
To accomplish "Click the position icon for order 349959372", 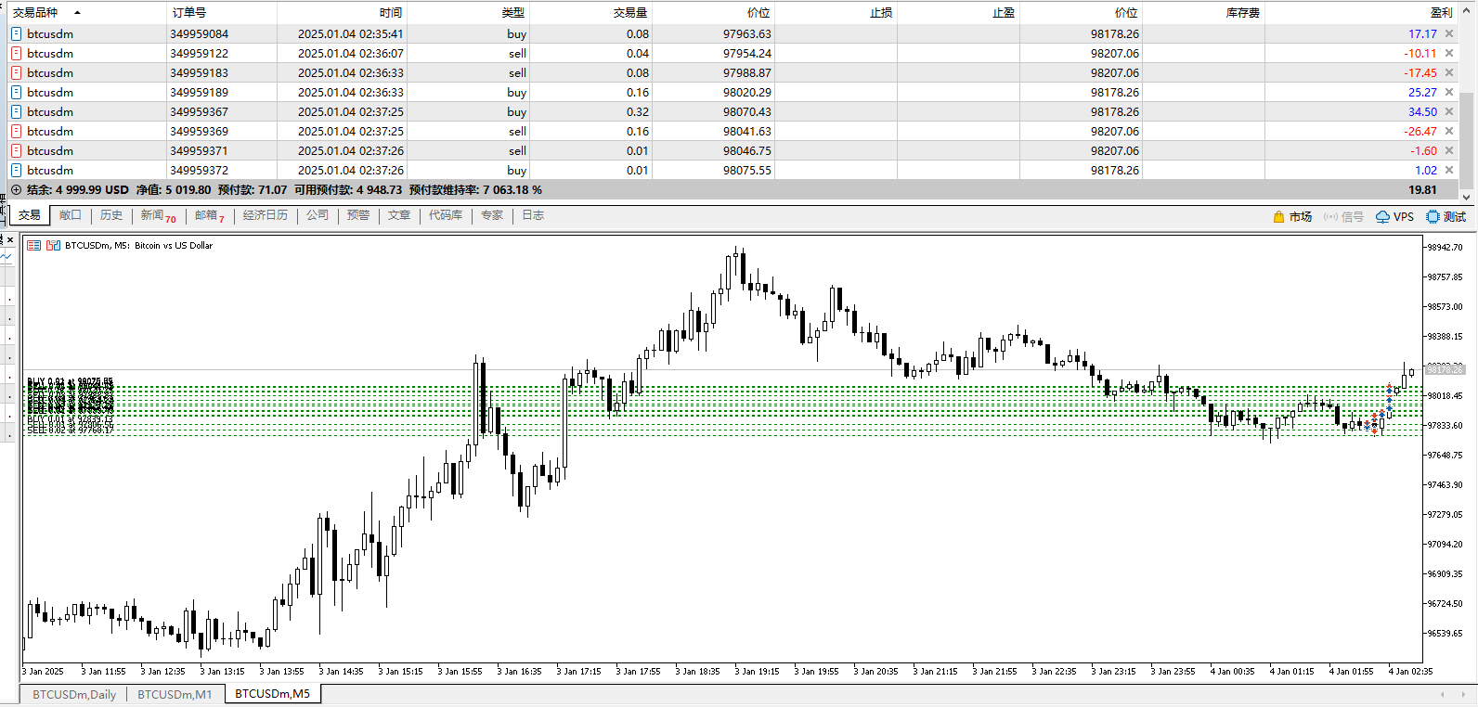I will 16,170.
